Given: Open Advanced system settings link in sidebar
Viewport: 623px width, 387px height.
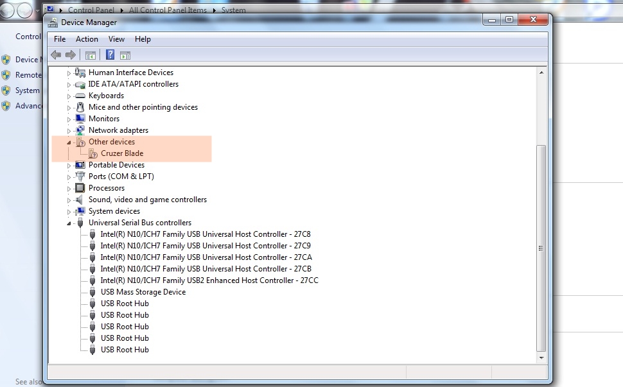Looking at the screenshot, I should tap(29, 106).
